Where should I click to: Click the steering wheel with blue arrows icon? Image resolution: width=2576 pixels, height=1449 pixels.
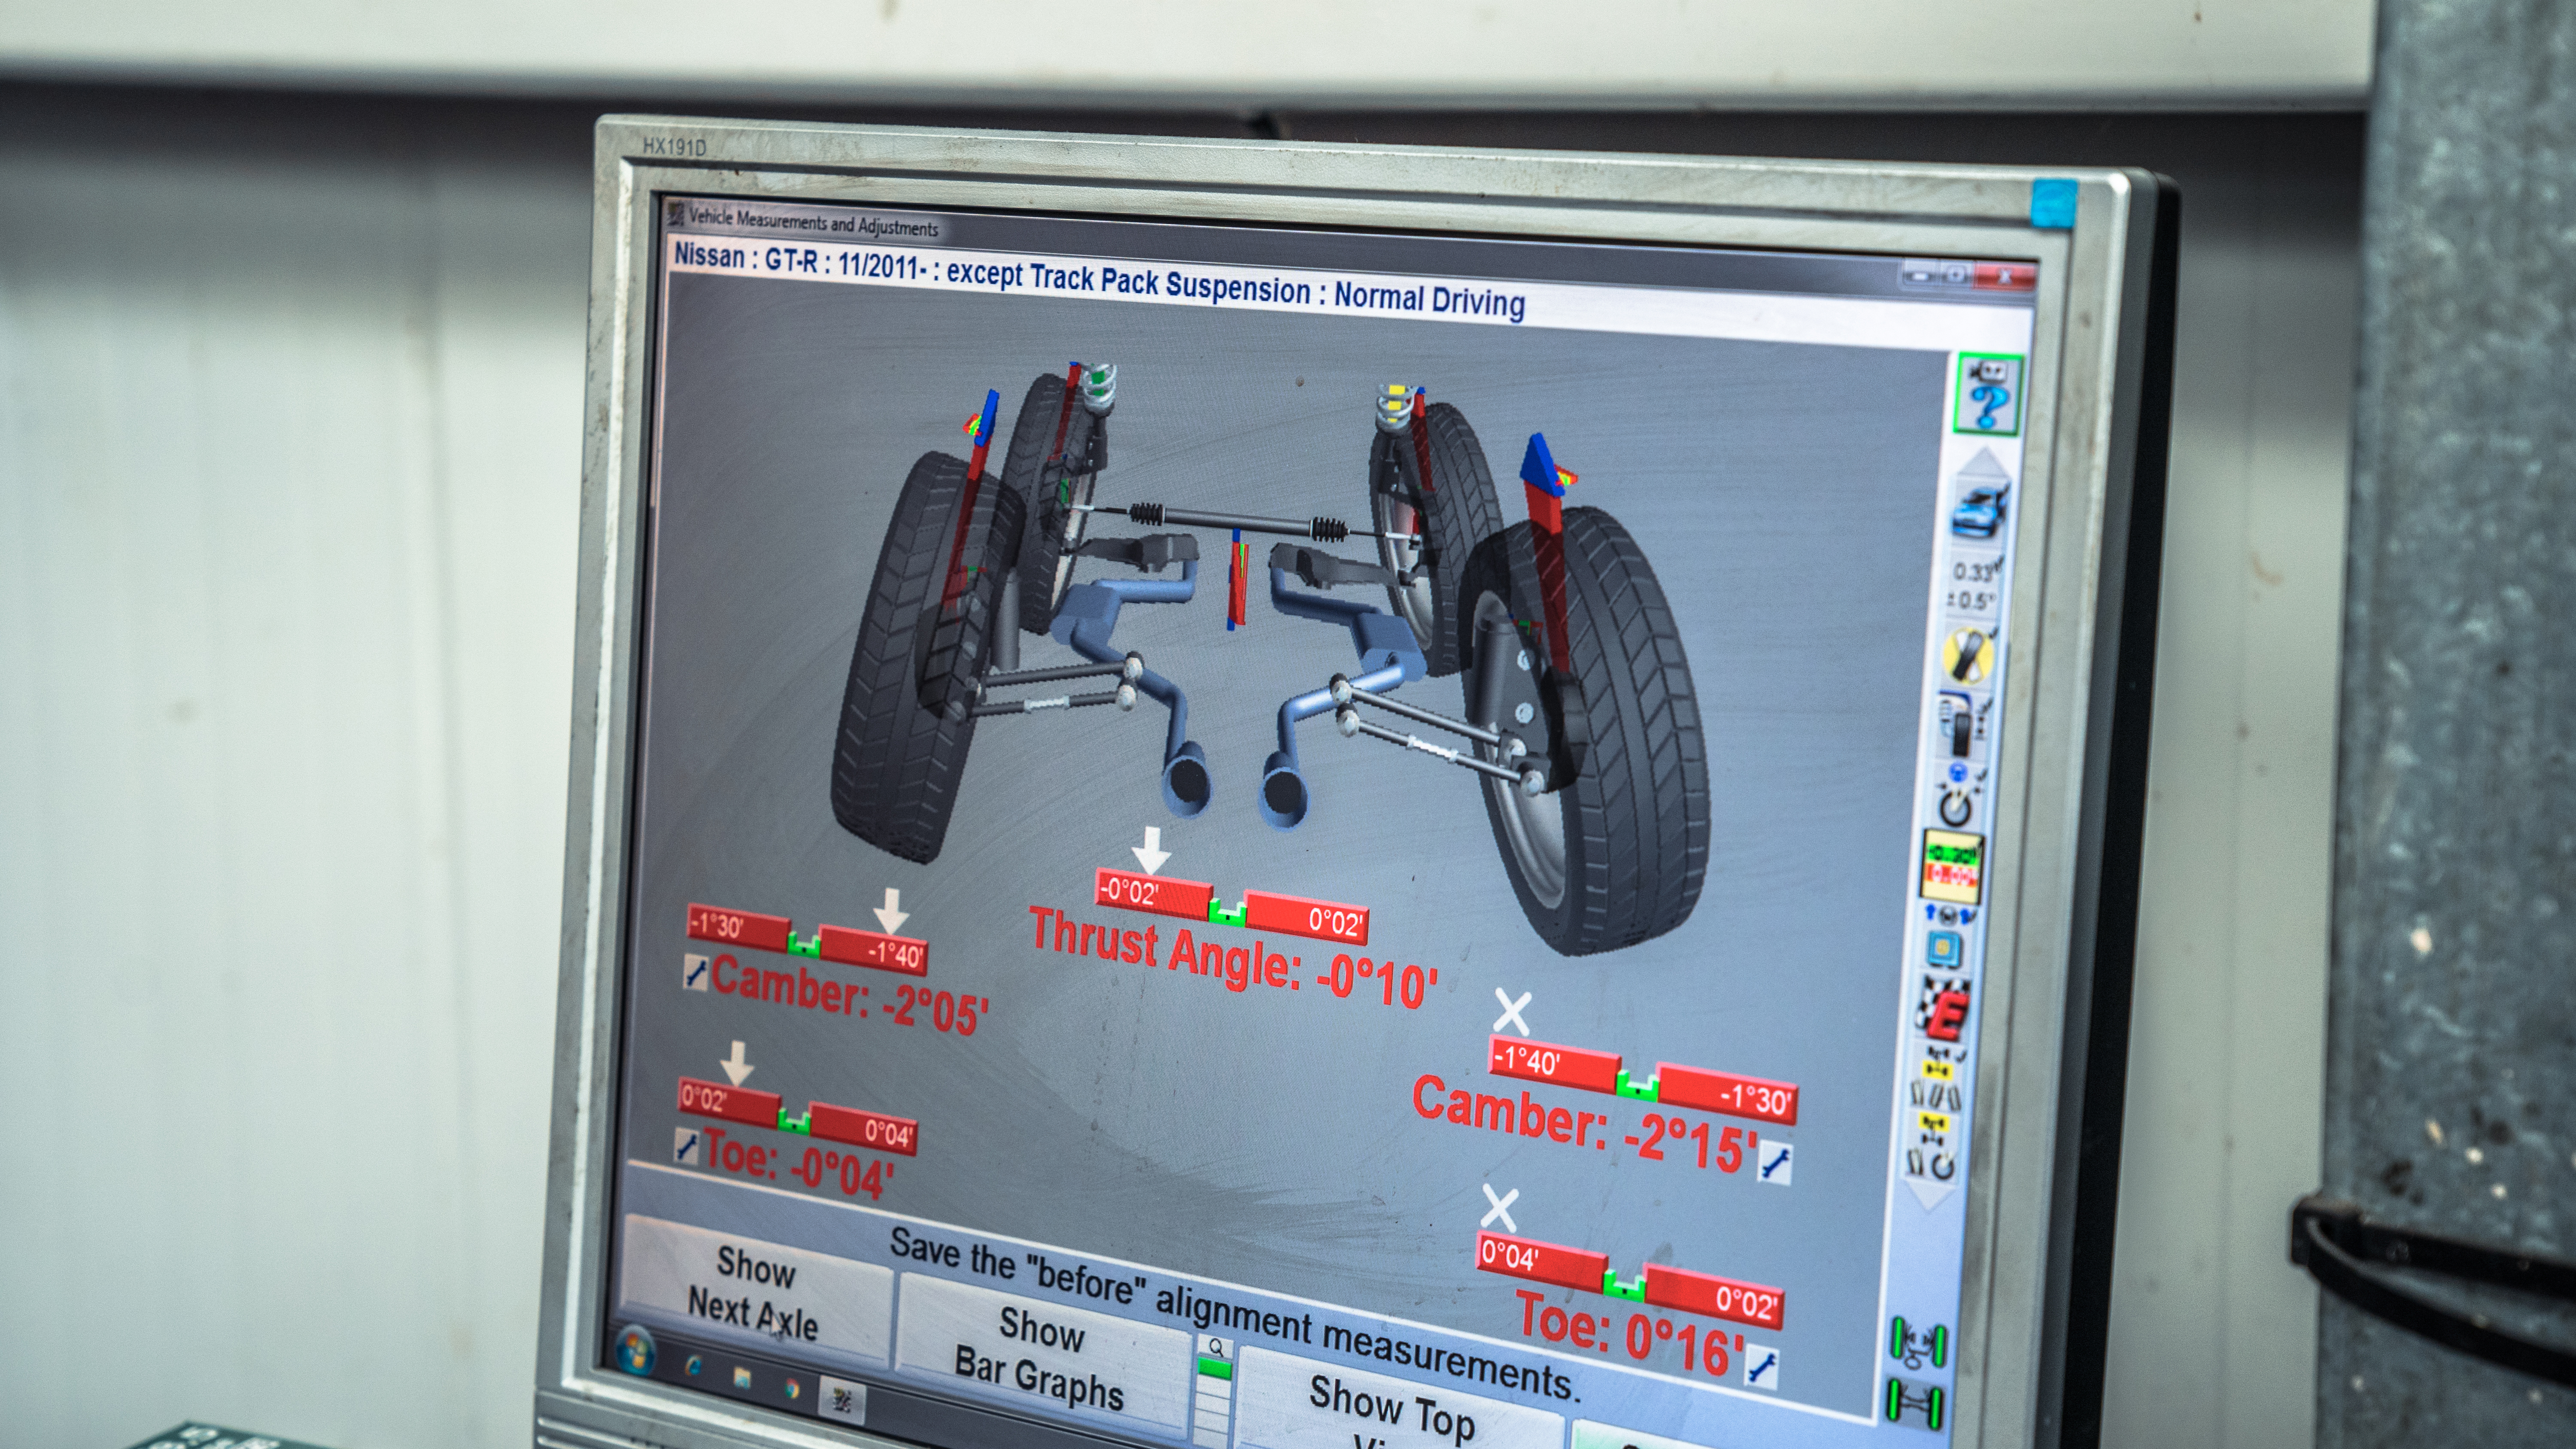1949,914
